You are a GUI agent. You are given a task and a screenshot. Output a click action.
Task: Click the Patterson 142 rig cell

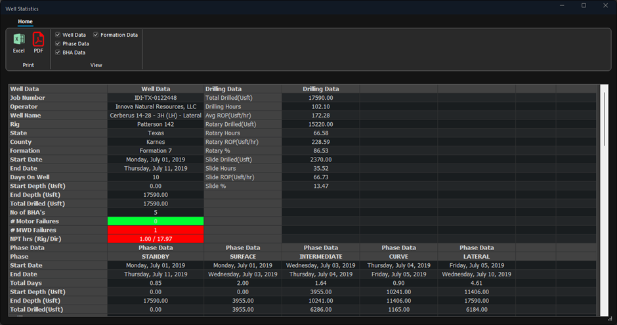(156, 124)
